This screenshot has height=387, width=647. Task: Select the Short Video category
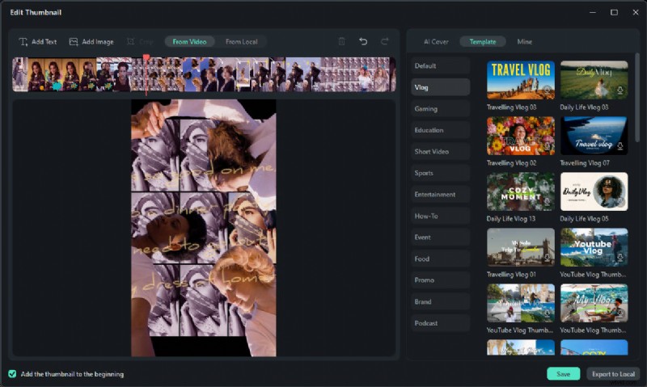click(x=440, y=151)
